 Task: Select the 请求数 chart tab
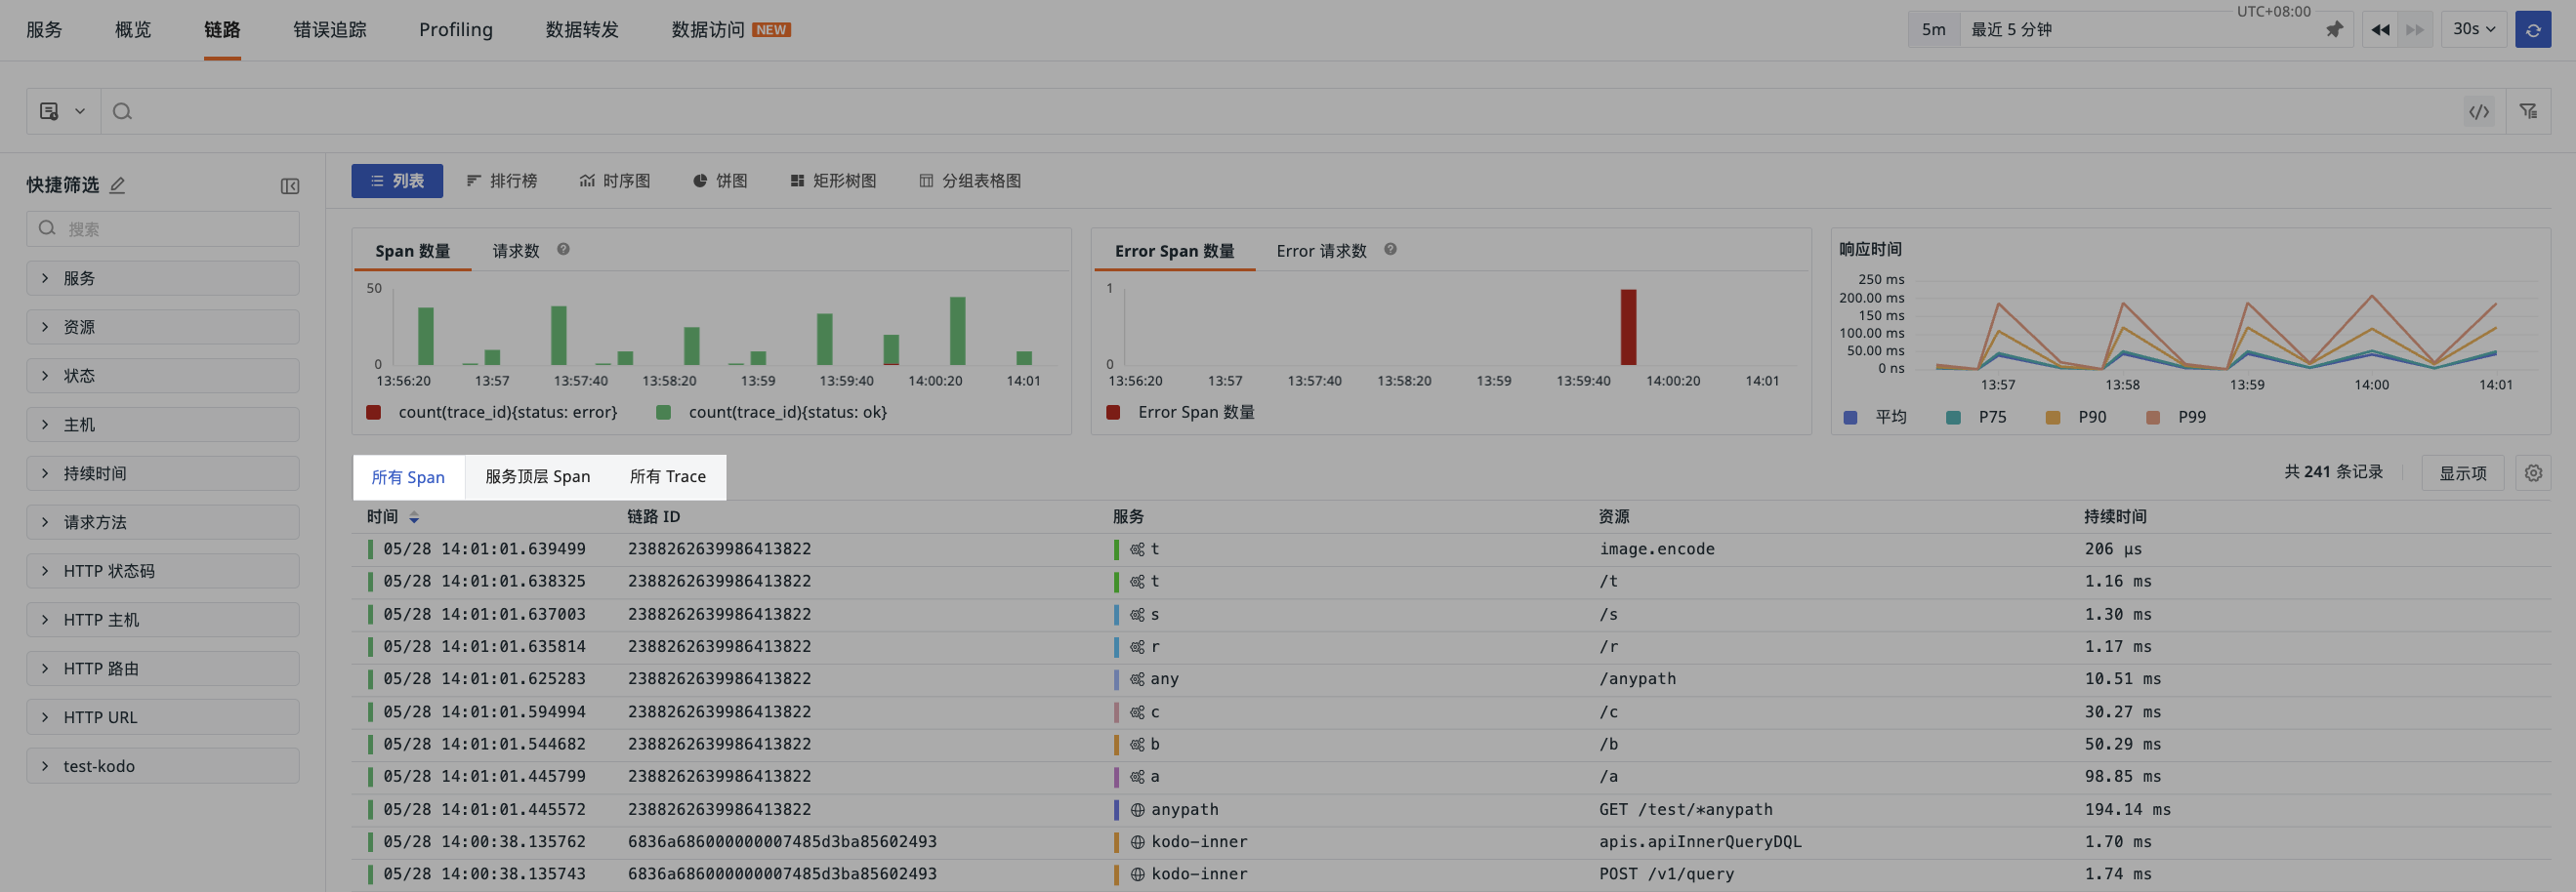[x=516, y=251]
